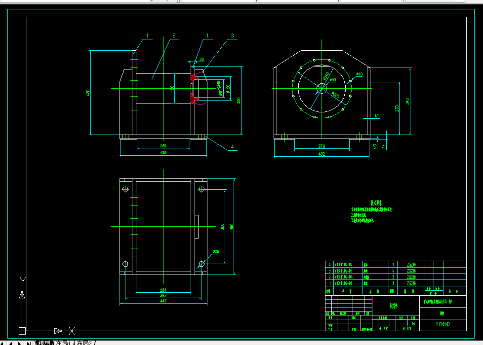The height and width of the screenshot is (345, 483).
Task: Click parts list code ending -04
Action: (343, 277)
